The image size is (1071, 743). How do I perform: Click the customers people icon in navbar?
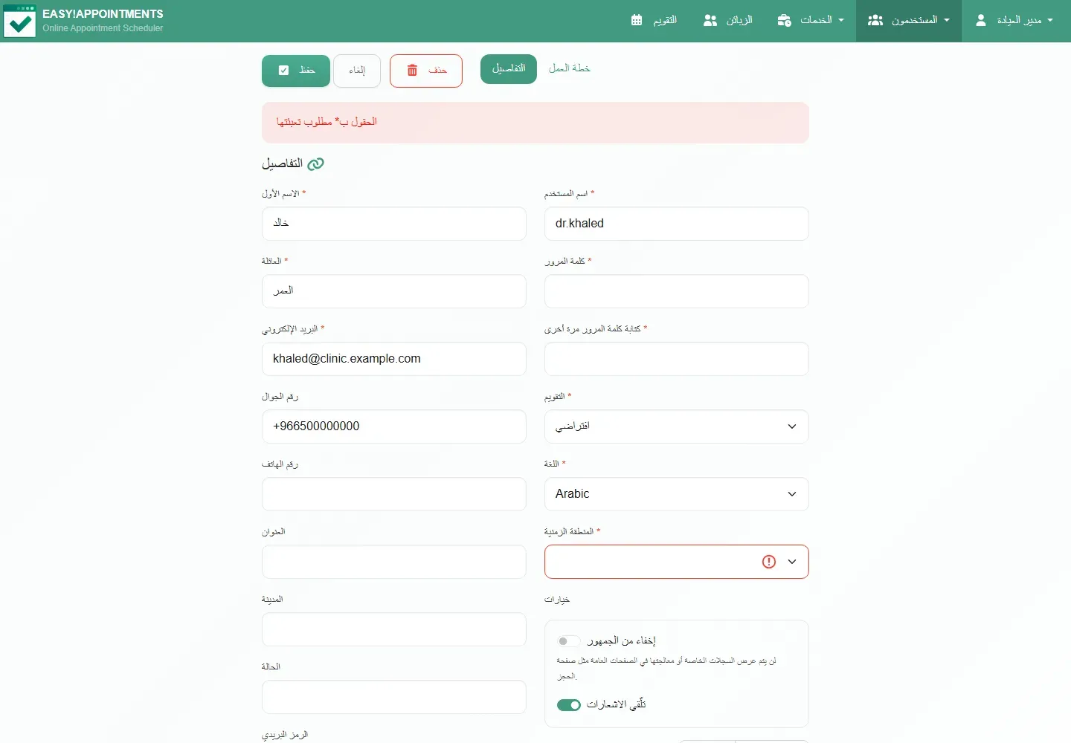tap(710, 20)
